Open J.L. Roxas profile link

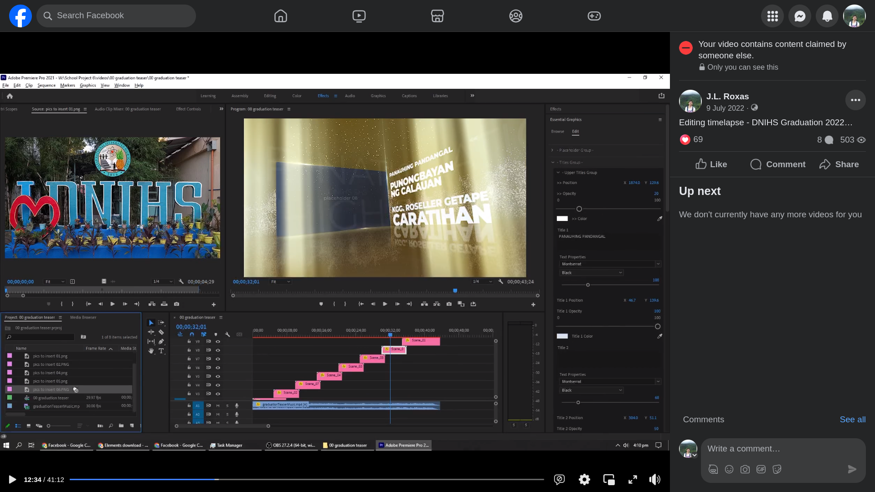727,97
